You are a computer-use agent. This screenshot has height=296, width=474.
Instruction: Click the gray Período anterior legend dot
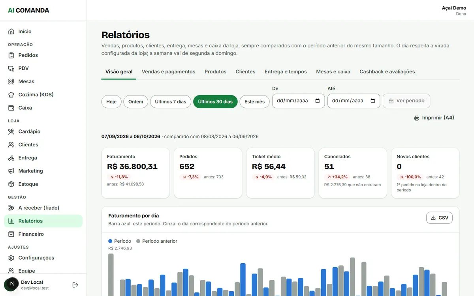(138, 241)
